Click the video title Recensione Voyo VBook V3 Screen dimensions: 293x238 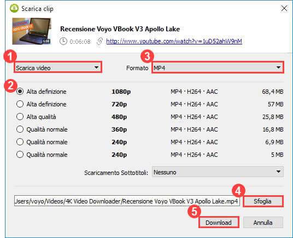point(120,29)
